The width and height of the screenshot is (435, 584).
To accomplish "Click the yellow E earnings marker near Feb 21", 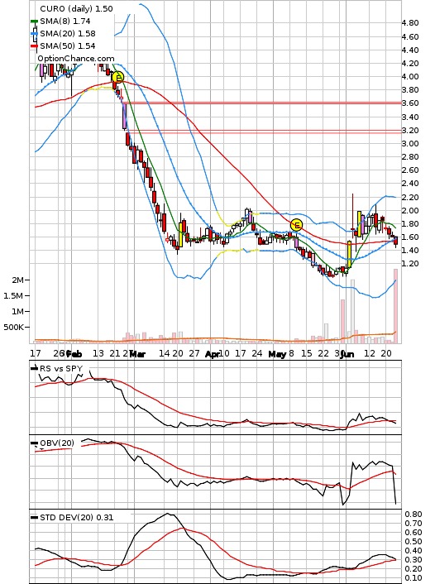I will point(118,78).
